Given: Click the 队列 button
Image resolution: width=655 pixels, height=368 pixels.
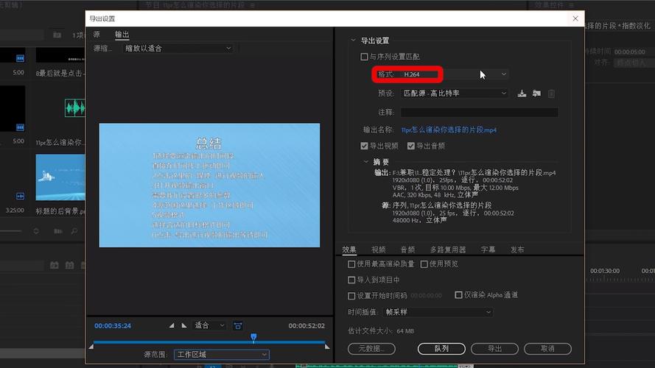Looking at the screenshot, I should (441, 348).
